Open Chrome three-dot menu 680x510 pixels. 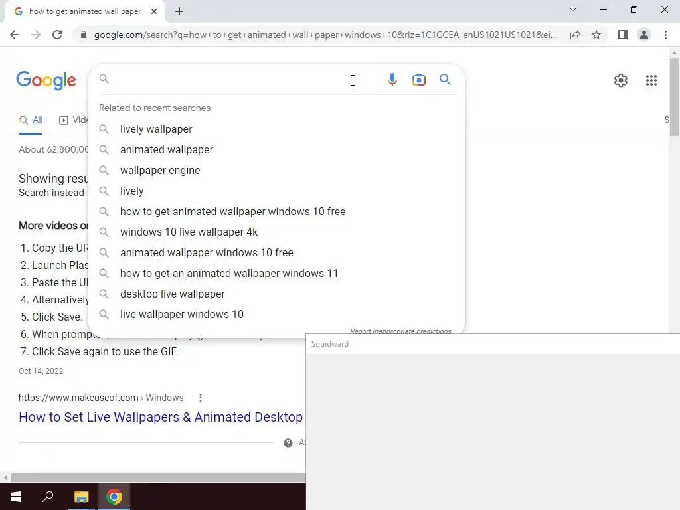point(665,35)
